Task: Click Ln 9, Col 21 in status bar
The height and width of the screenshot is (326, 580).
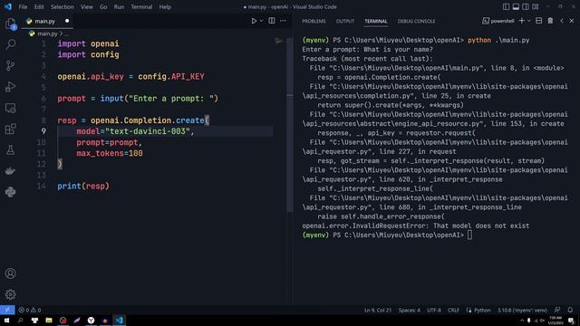Action: 378,310
